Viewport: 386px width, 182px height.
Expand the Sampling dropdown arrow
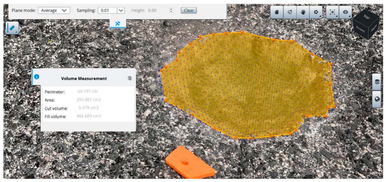pyautogui.click(x=121, y=11)
